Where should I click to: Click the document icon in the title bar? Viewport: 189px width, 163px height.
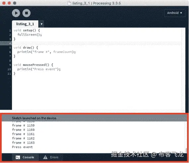(x=69, y=3)
